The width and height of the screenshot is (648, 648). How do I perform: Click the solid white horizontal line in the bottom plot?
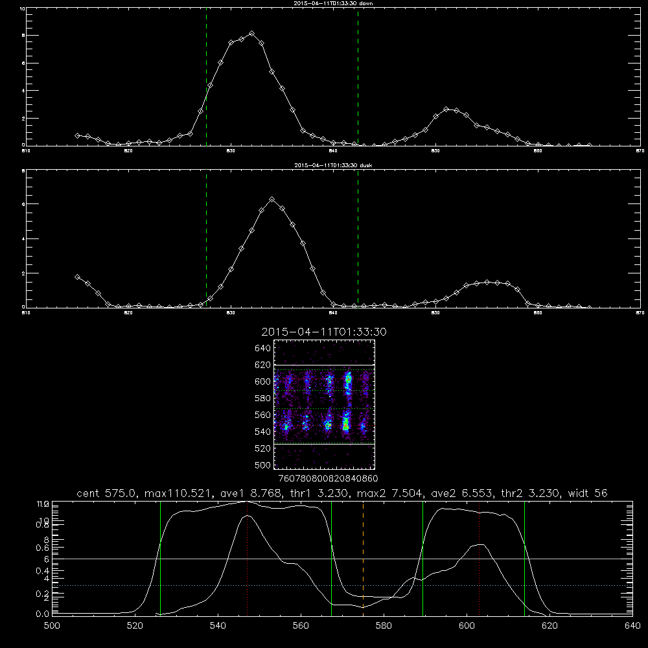(342, 559)
